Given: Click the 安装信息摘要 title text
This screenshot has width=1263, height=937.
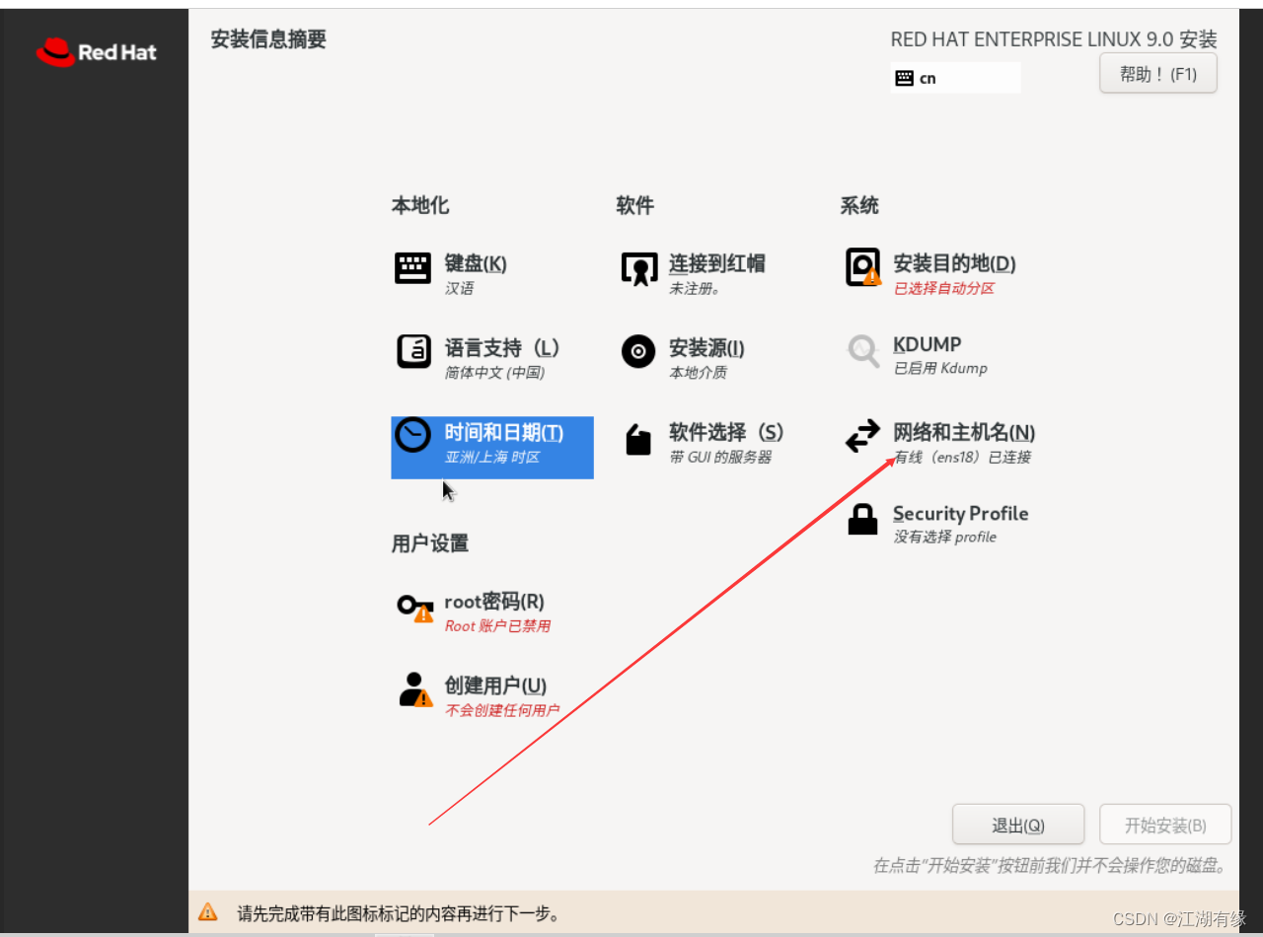Looking at the screenshot, I should [x=267, y=39].
